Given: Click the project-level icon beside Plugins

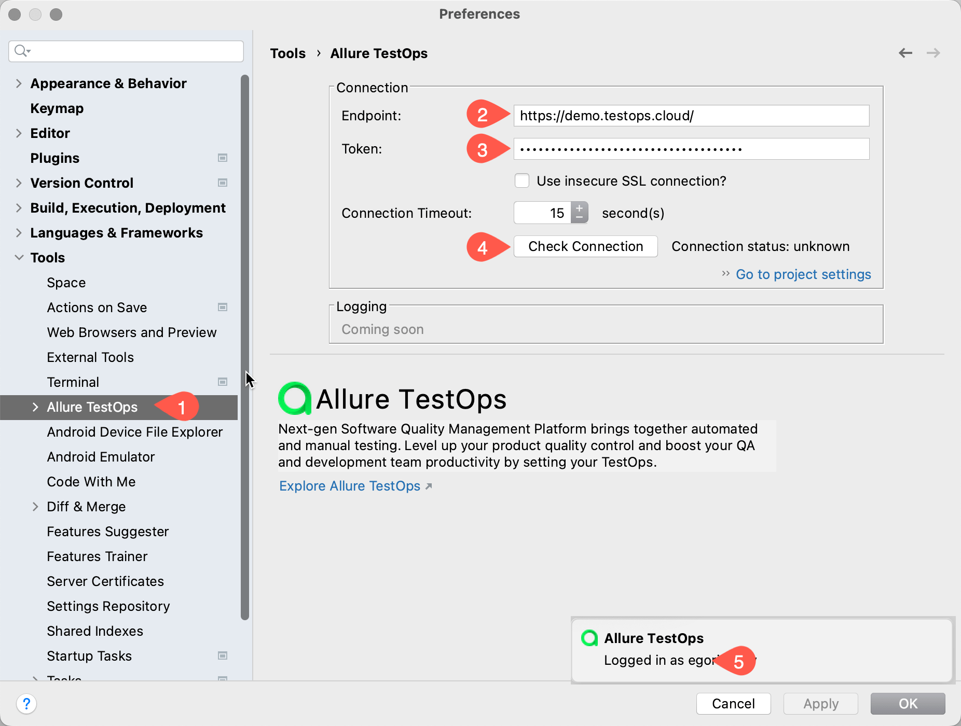Looking at the screenshot, I should point(223,158).
